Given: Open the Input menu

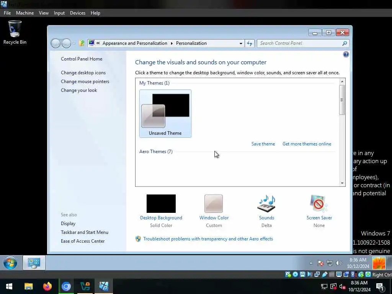Looking at the screenshot, I should tap(59, 13).
